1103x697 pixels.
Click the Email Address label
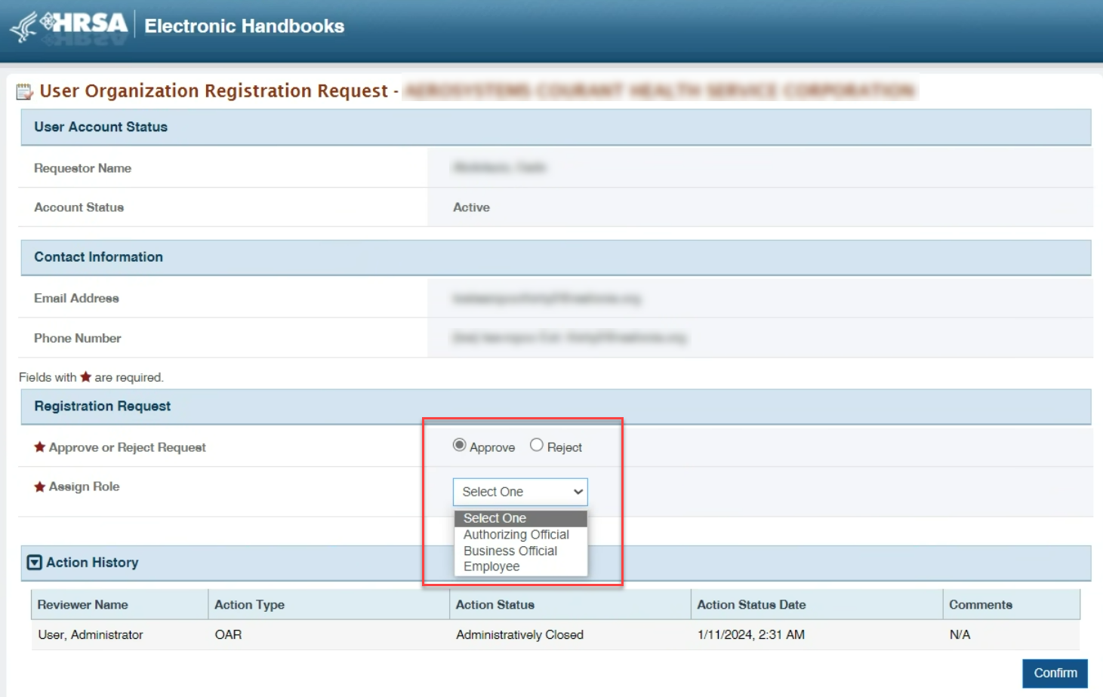point(76,299)
